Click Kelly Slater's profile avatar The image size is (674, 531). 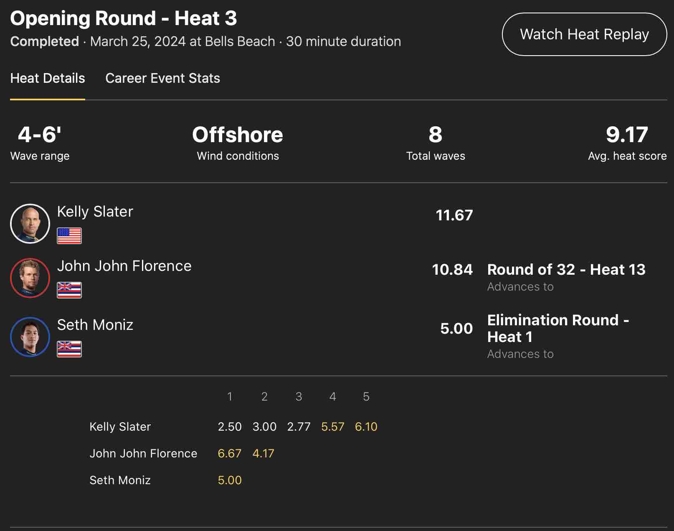click(x=30, y=224)
